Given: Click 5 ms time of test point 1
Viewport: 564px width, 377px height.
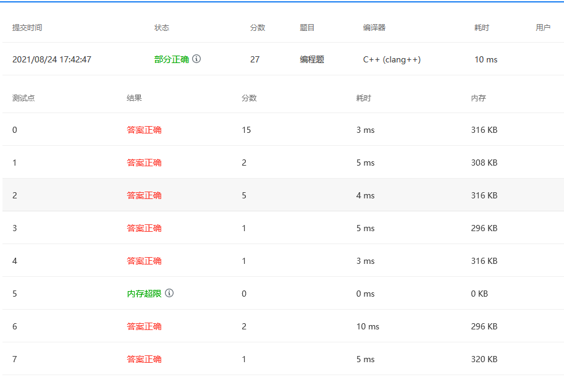Looking at the screenshot, I should click(366, 163).
